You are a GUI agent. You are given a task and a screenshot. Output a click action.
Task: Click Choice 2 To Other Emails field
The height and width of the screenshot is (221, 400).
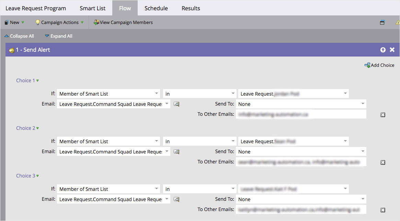(301, 162)
